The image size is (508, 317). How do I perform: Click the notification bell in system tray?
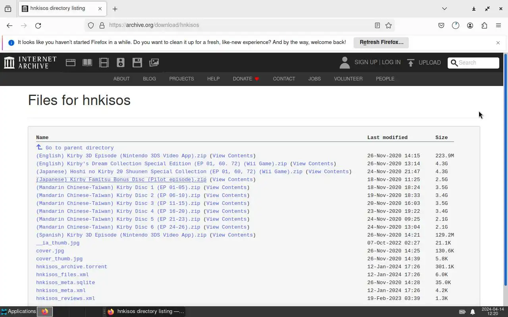click(473, 312)
